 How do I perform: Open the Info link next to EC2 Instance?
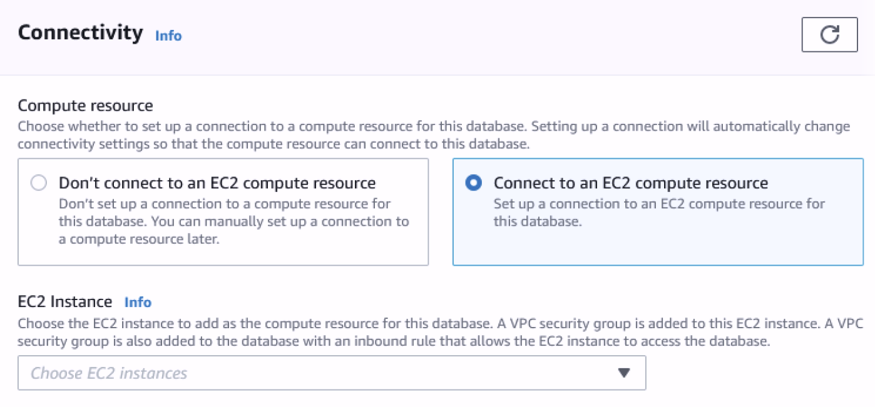pyautogui.click(x=138, y=303)
